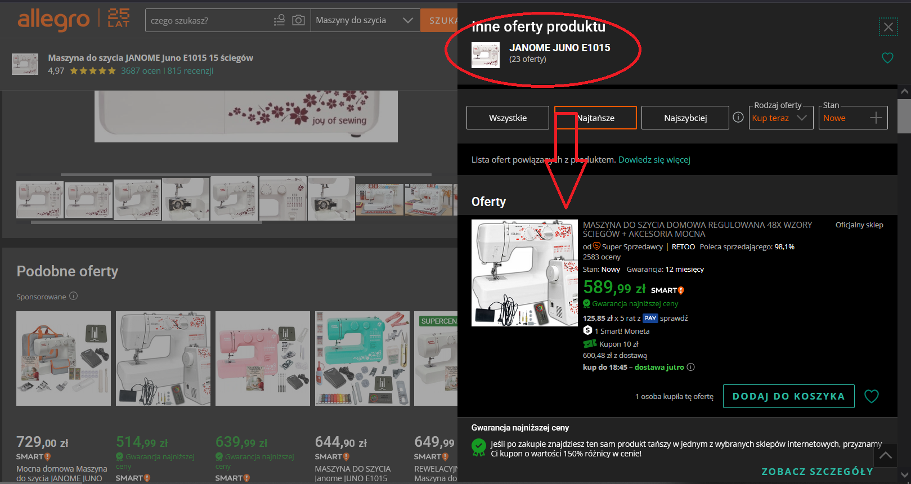This screenshot has height=484, width=911.
Task: Click the Oficjalny sklep label
Action: click(x=859, y=225)
